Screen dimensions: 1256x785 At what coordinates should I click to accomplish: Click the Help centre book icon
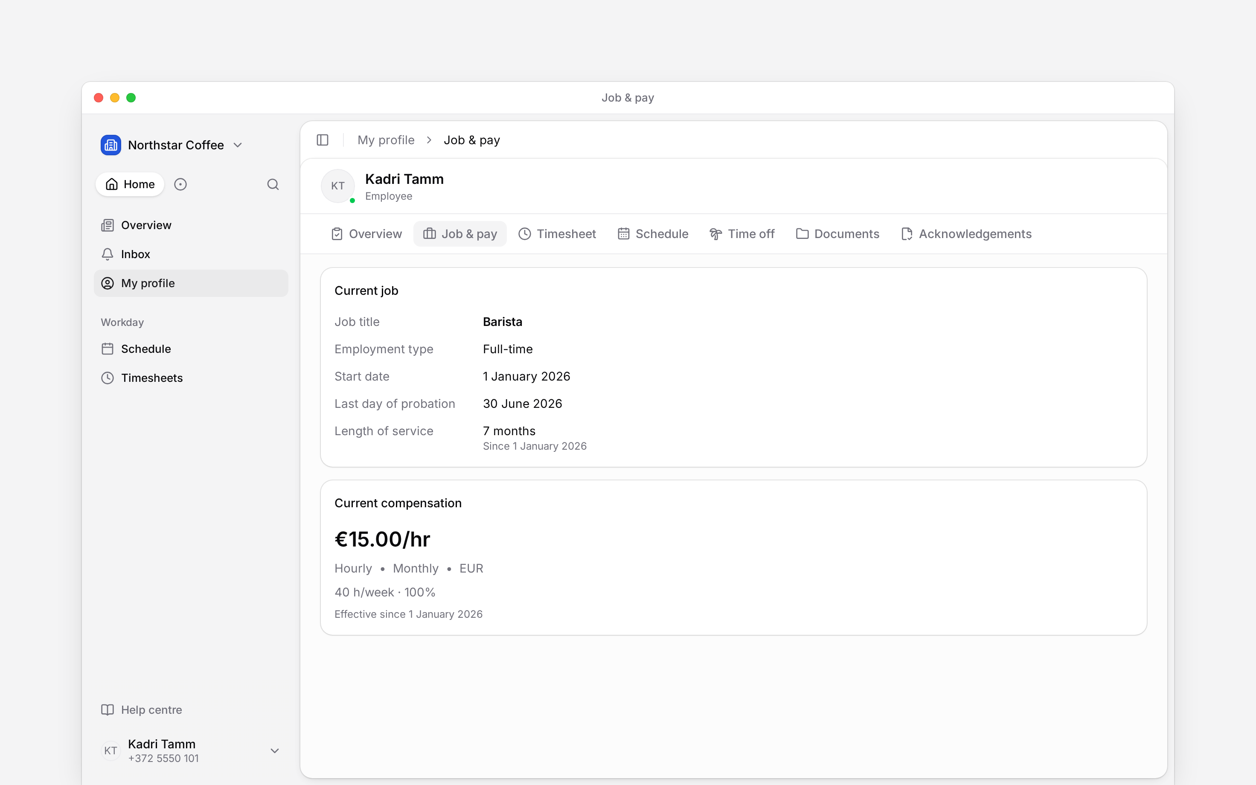pos(108,710)
